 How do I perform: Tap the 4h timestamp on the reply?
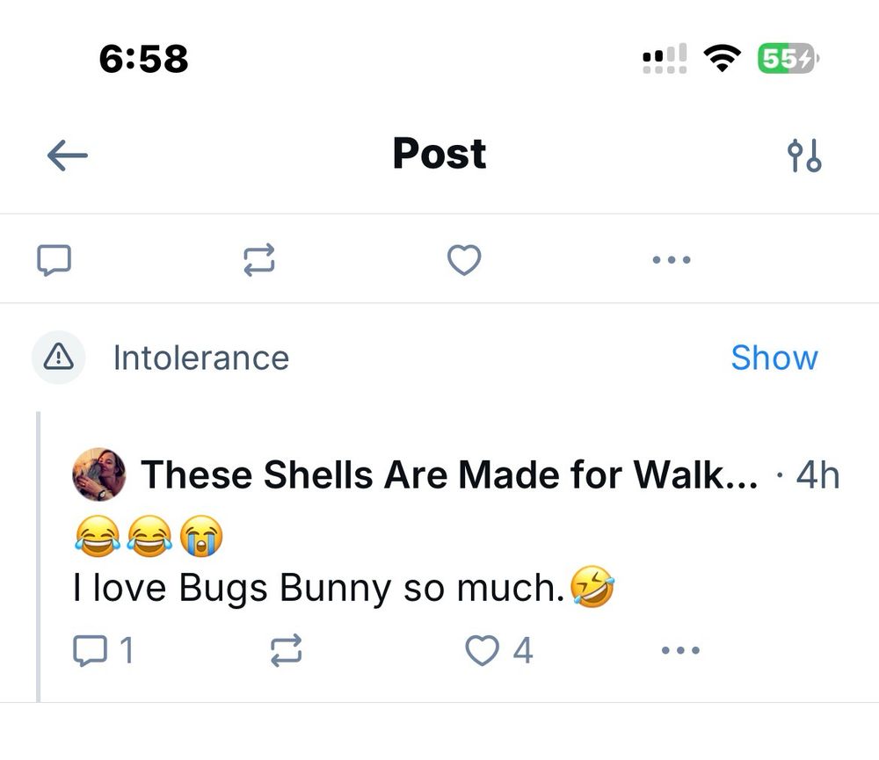pyautogui.click(x=817, y=475)
